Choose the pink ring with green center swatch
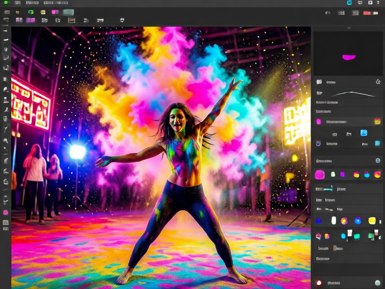385x289 pixels. [x=344, y=221]
